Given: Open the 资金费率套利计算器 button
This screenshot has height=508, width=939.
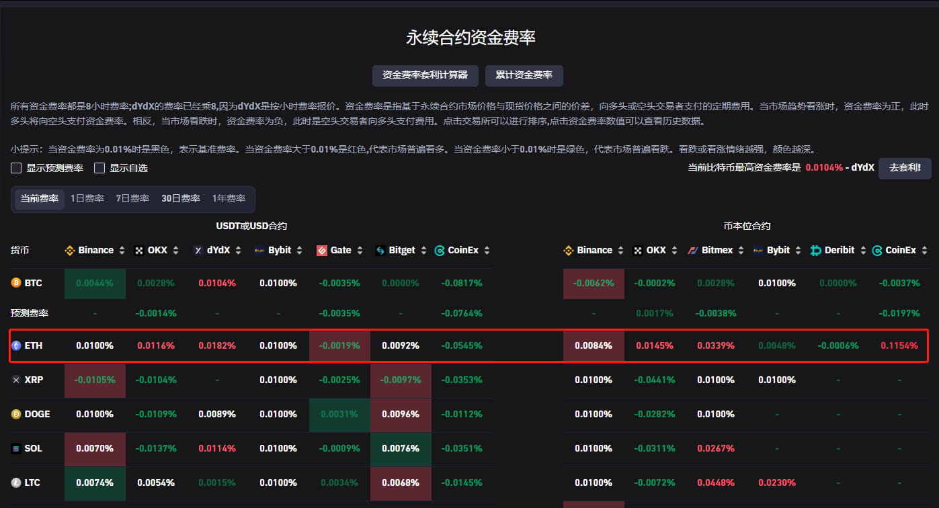Looking at the screenshot, I should [x=425, y=75].
